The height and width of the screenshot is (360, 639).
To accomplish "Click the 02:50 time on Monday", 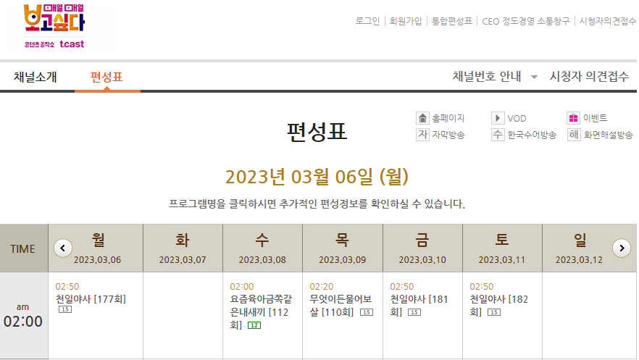I will 67,286.
